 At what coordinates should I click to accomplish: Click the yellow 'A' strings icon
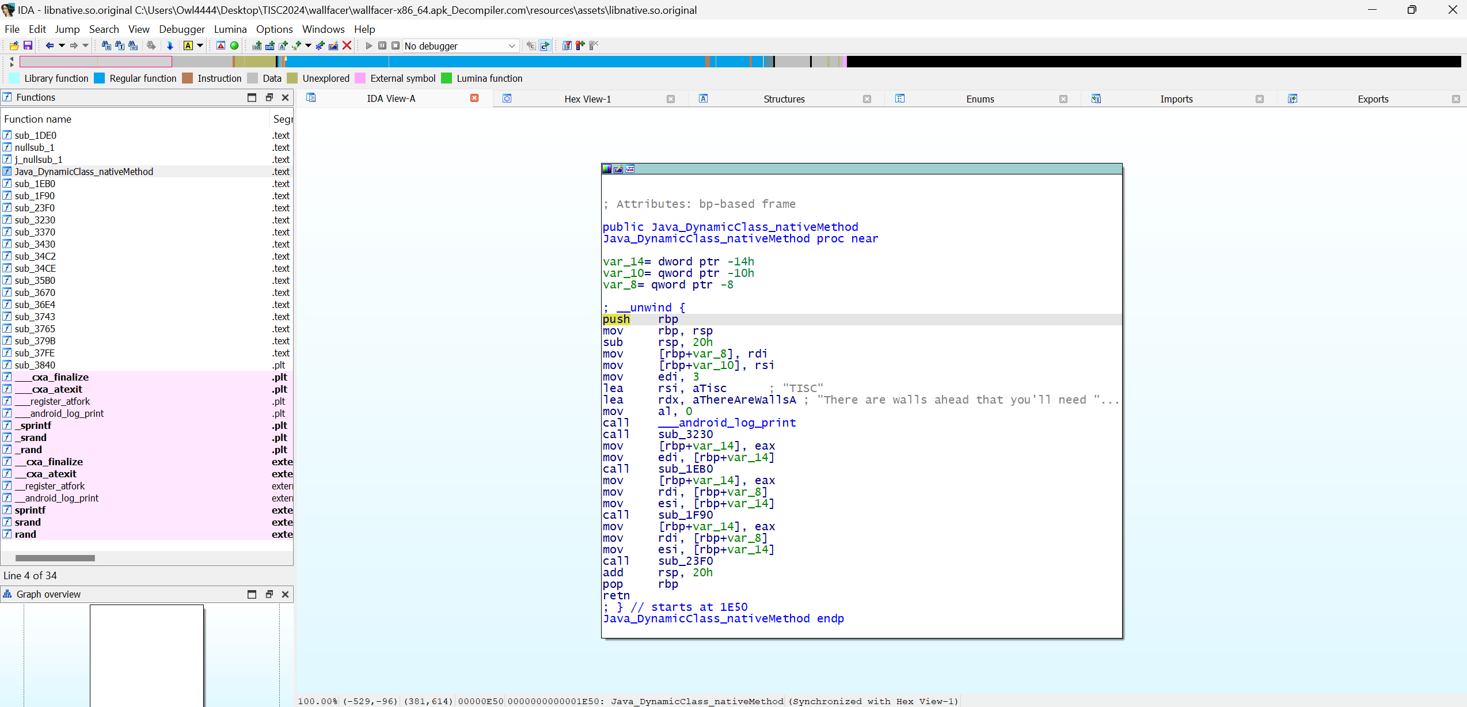[x=188, y=45]
